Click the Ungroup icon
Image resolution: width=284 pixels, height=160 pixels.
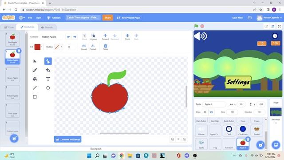click(93, 37)
